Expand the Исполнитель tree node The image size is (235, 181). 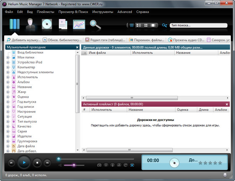tap(8, 77)
